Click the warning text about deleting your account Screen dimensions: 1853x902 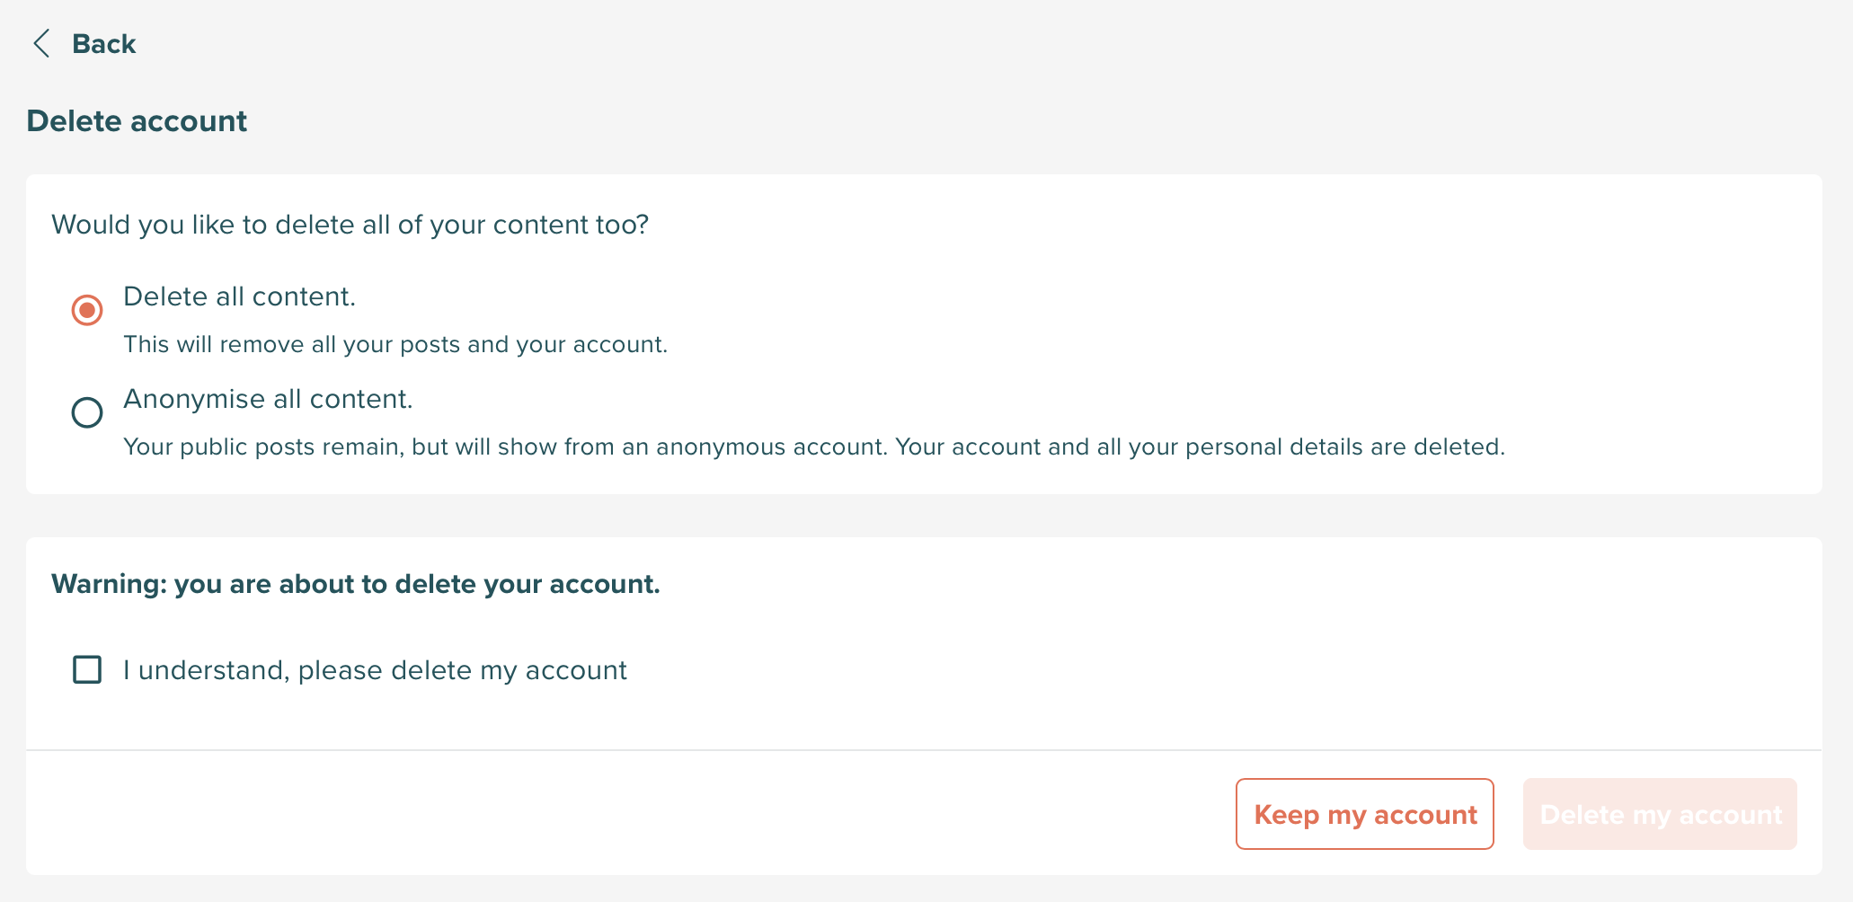pos(356,584)
